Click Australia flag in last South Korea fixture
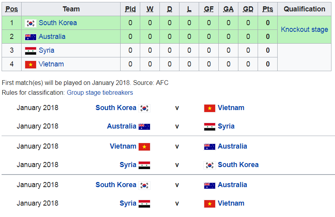This screenshot has height=217, width=335. [x=210, y=186]
